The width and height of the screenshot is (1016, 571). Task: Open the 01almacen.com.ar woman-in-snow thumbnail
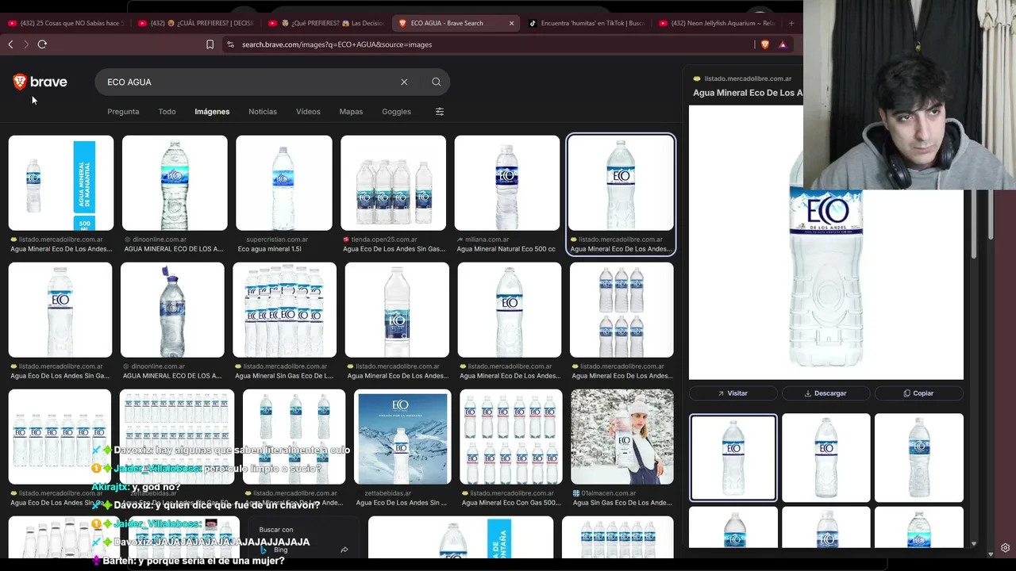pyautogui.click(x=622, y=437)
